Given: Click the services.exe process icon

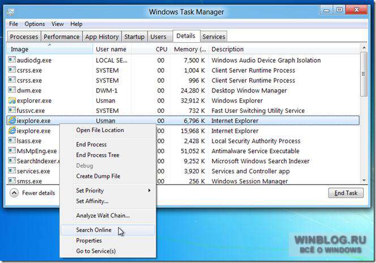Looking at the screenshot, I should pyautogui.click(x=12, y=170).
